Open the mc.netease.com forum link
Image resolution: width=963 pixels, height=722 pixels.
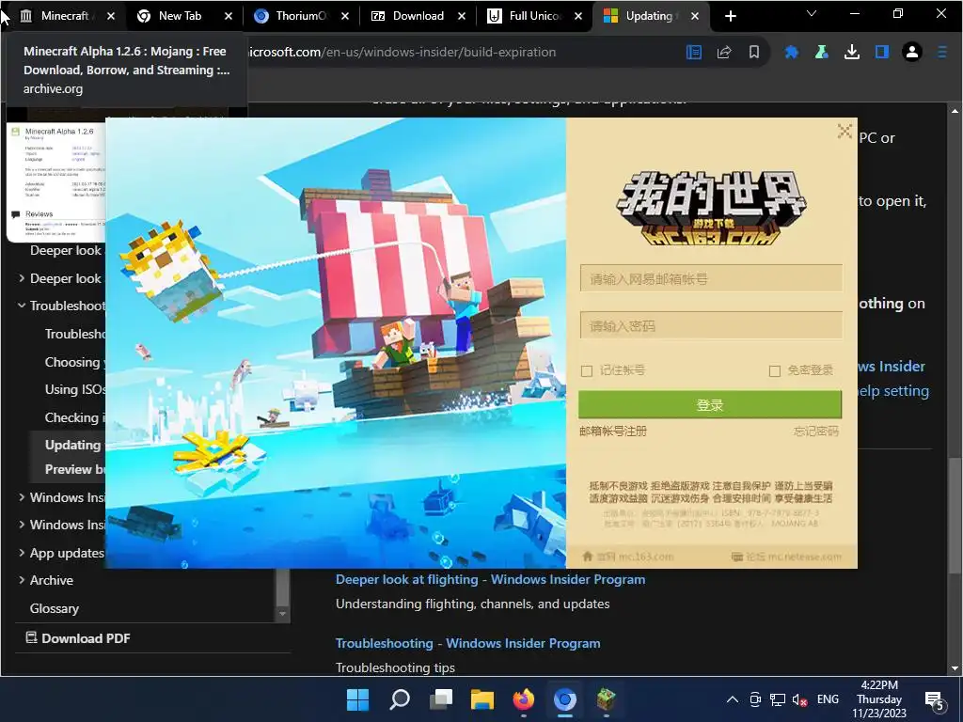coord(786,557)
